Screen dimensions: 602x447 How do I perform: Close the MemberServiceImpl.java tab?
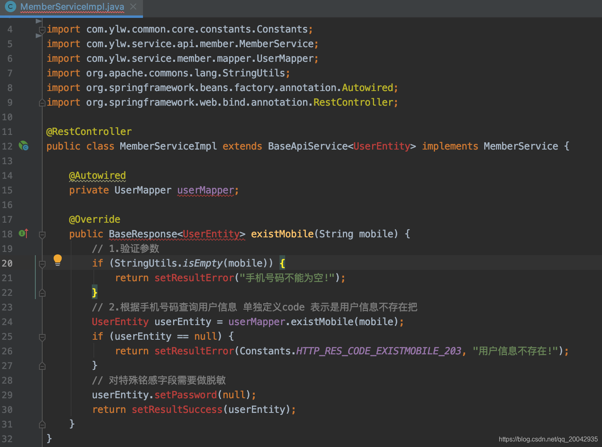(133, 7)
